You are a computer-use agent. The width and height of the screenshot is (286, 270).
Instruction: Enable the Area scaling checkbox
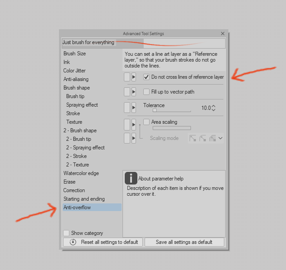pyautogui.click(x=146, y=122)
